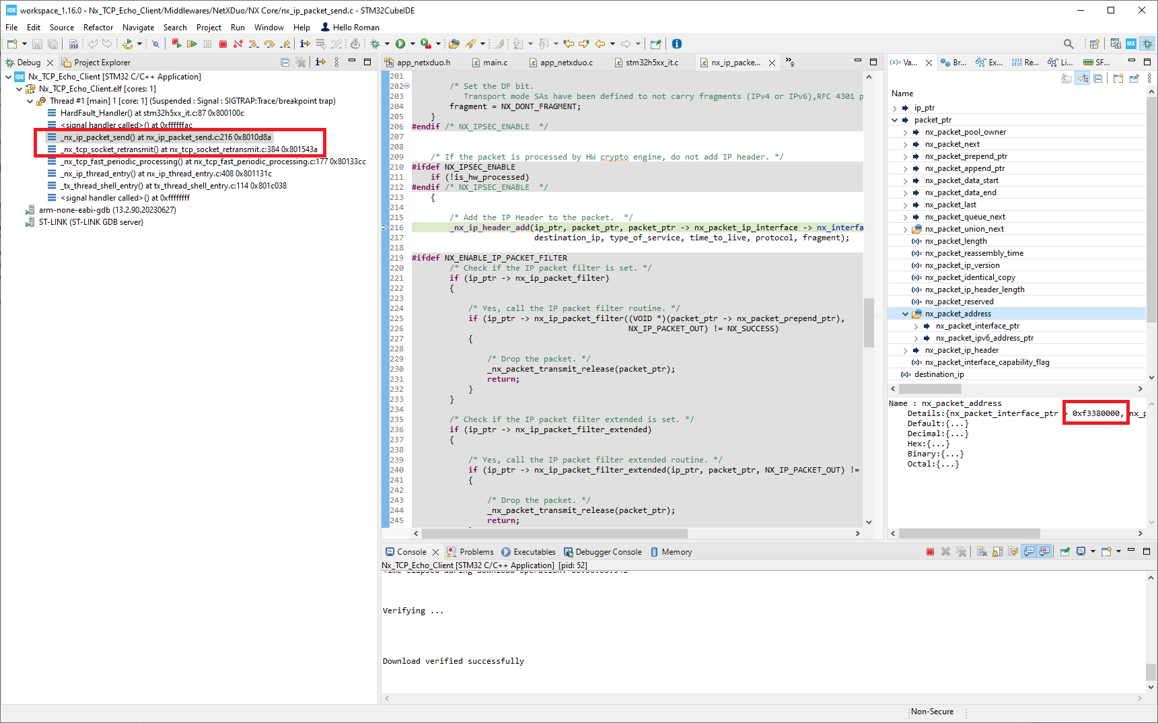Suspend program execution with the pause icon

[x=207, y=44]
